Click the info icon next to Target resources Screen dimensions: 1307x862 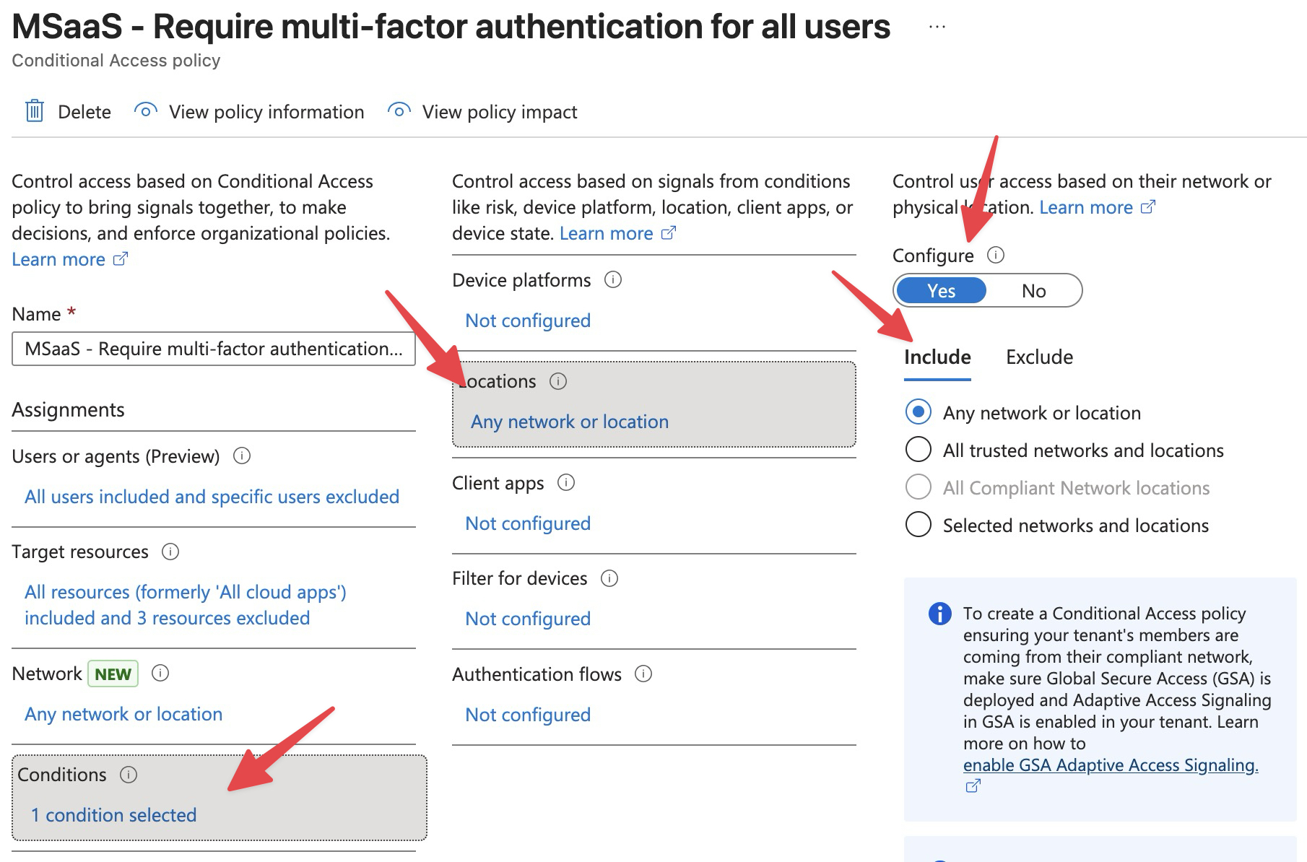coord(170,552)
